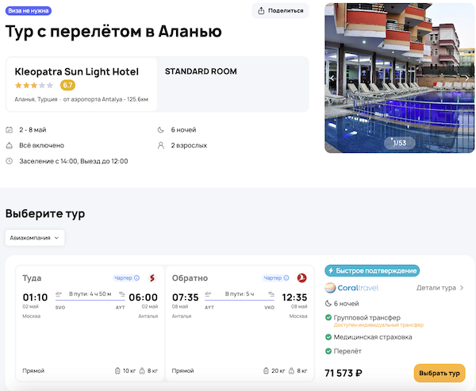476x391 pixels.
Task: Open Детали тура details link
Action: [x=440, y=288]
